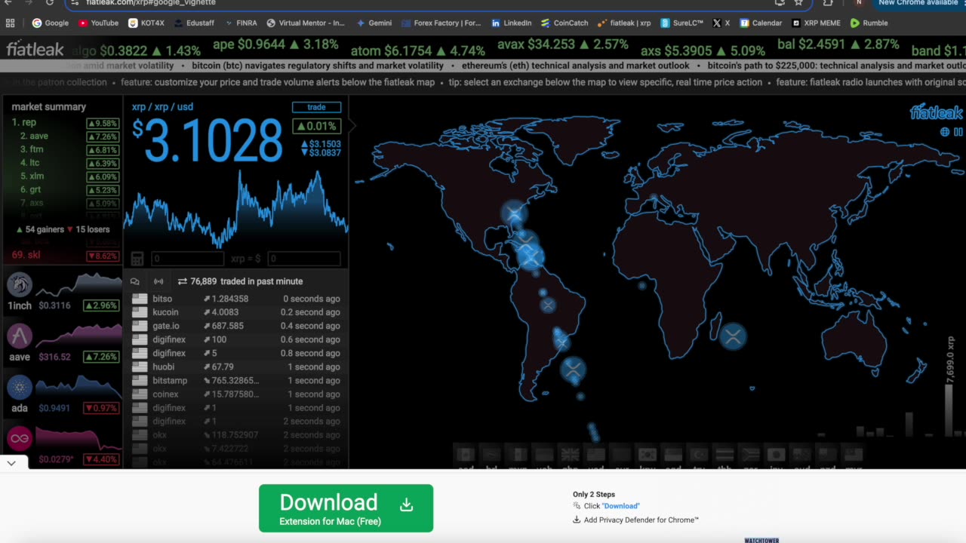966x543 pixels.
Task: Open the SureLC bookmark
Action: [682, 23]
